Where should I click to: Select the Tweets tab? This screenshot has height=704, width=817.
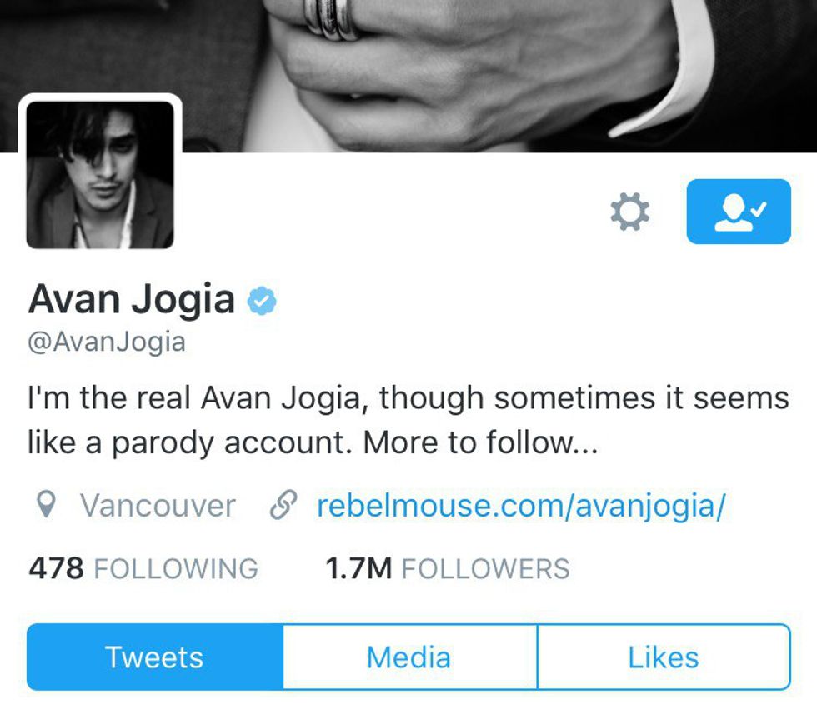coord(155,657)
